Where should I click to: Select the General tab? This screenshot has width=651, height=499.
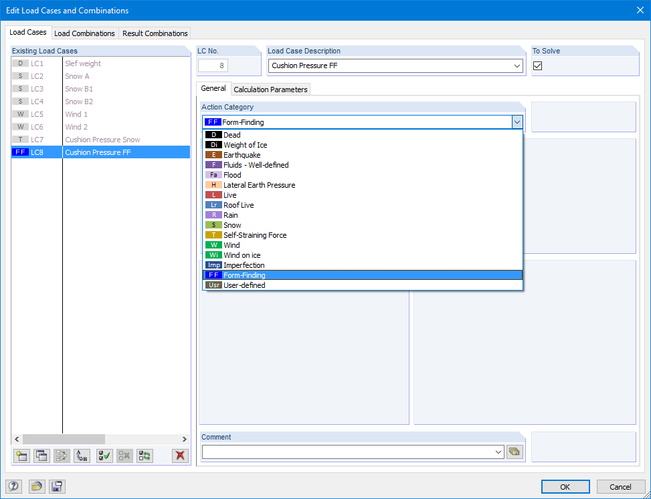coord(213,88)
